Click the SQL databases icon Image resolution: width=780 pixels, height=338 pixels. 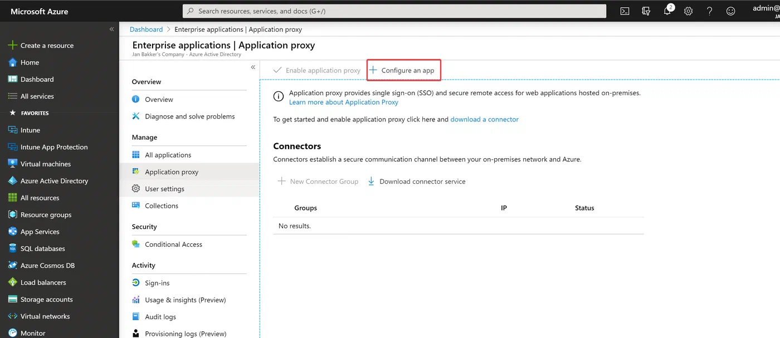coord(12,248)
